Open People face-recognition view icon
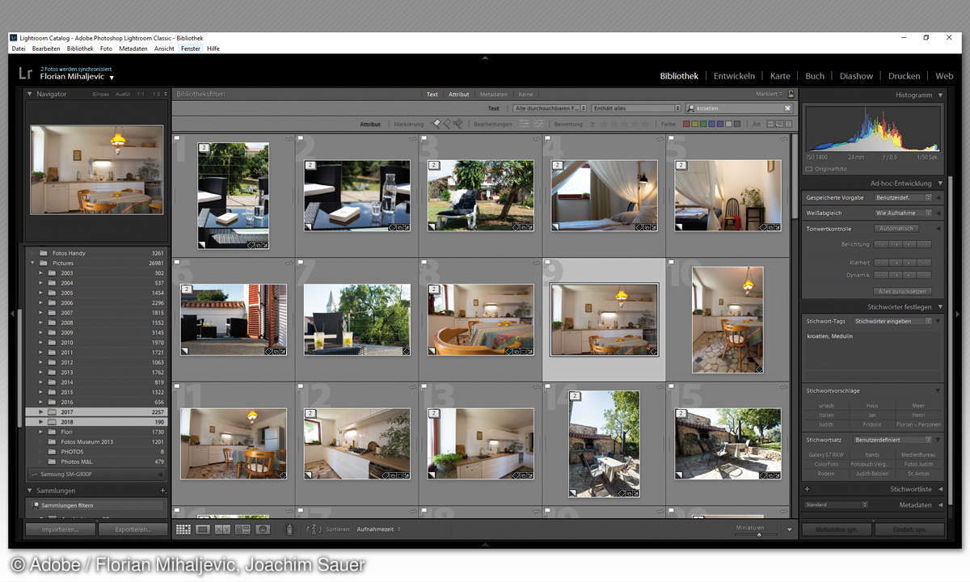Viewport: 970px width, 582px height. pos(262,529)
